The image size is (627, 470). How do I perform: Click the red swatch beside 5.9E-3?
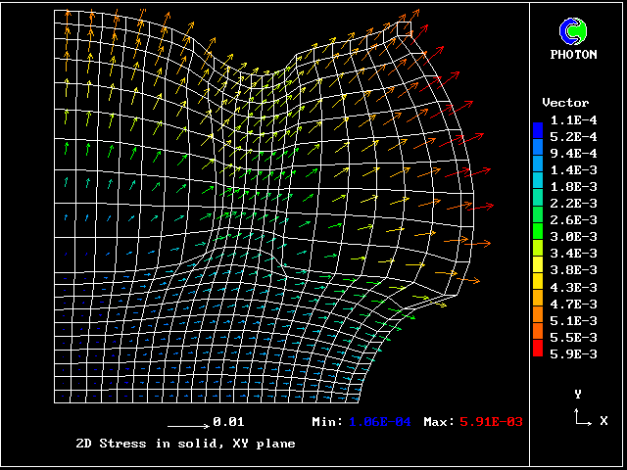click(538, 352)
